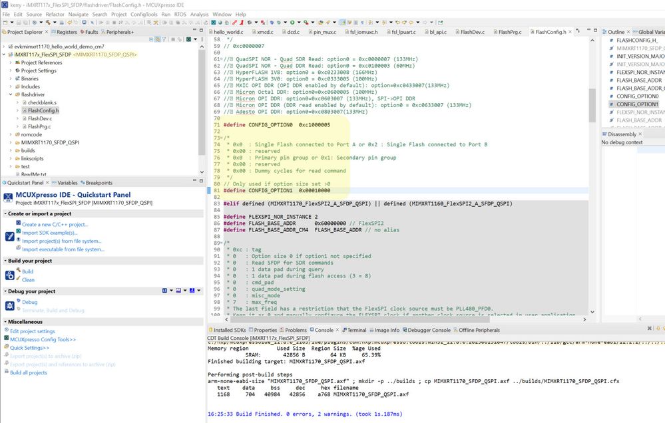Collapse the Miscellaneous section
Viewport: 665px width, 423px height.
[5, 322]
